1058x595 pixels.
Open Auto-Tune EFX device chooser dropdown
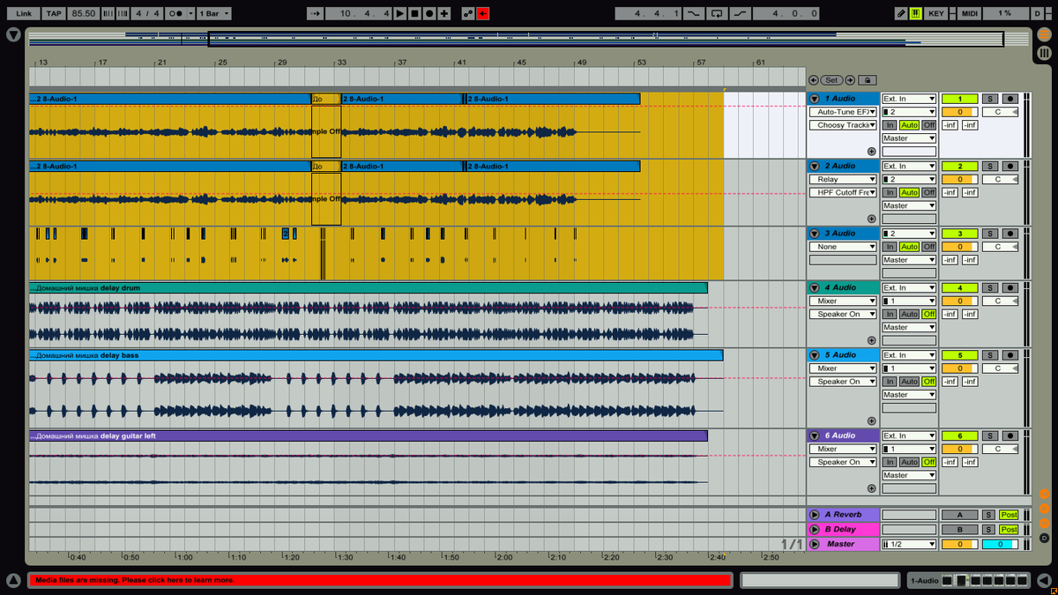(x=844, y=112)
